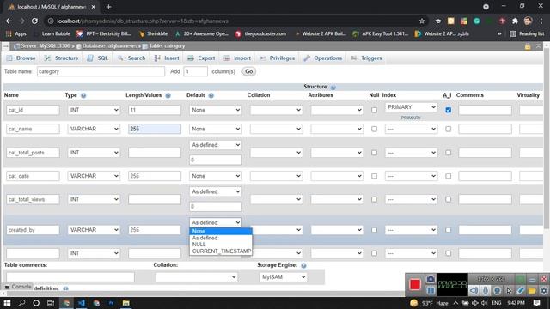Open the Triggers tab
The width and height of the screenshot is (550, 309).
(366, 58)
